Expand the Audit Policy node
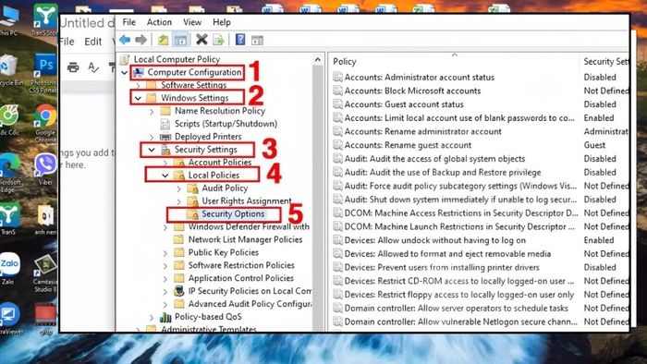647x364 pixels. click(178, 188)
